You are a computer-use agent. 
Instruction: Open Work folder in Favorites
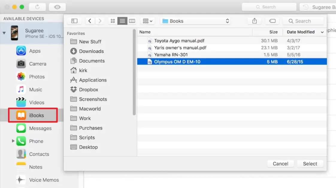80,118
